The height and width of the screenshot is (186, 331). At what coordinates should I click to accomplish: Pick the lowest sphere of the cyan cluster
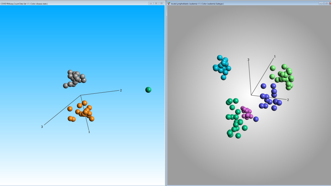point(223,77)
